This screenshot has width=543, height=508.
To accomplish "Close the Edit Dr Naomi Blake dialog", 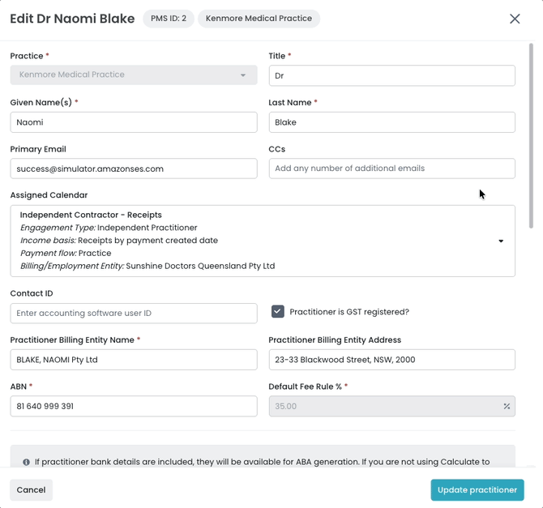I will (515, 19).
